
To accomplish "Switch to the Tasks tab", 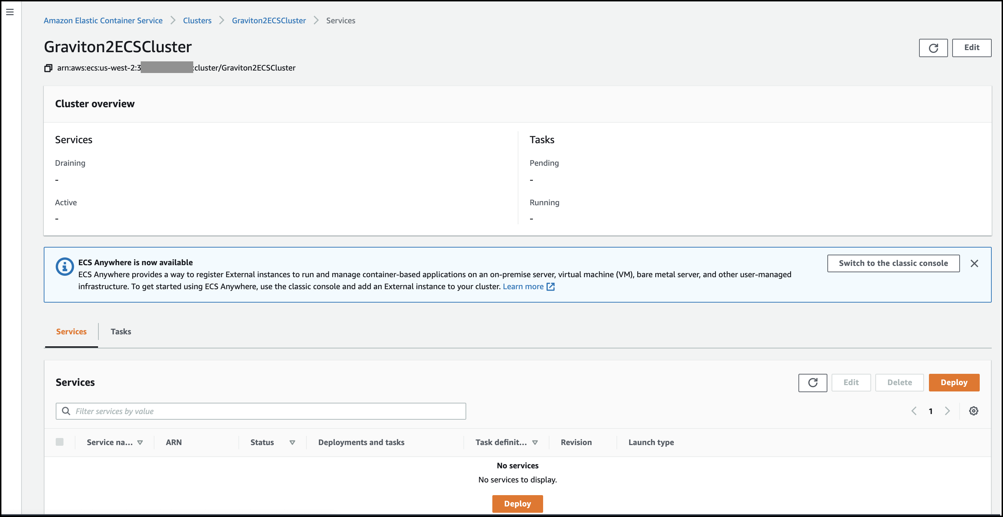I will pos(121,332).
